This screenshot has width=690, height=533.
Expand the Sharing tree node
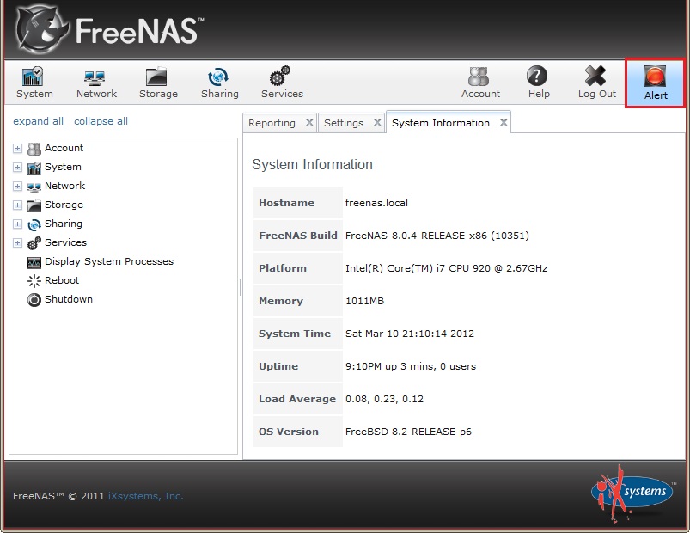(17, 224)
